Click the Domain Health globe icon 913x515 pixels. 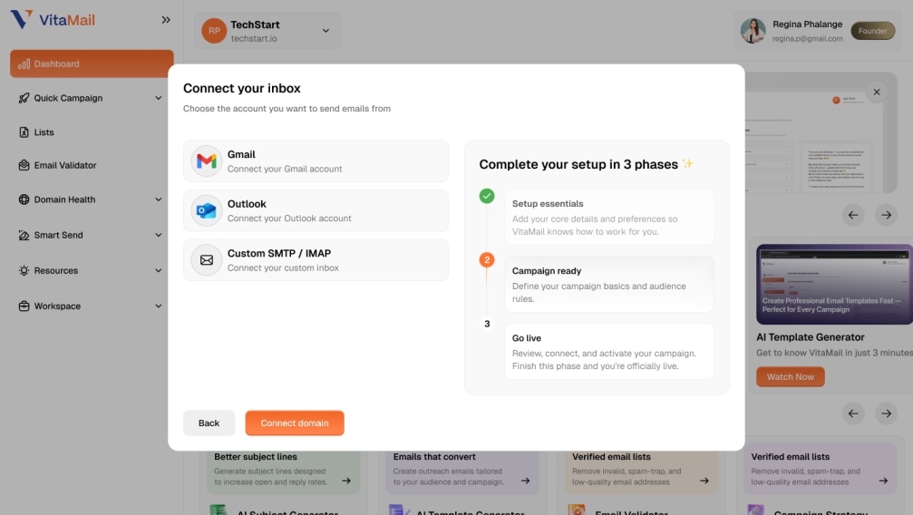[24, 199]
